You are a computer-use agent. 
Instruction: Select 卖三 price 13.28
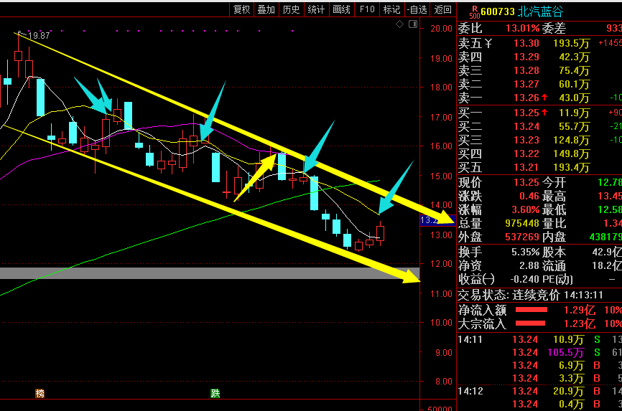pos(526,70)
